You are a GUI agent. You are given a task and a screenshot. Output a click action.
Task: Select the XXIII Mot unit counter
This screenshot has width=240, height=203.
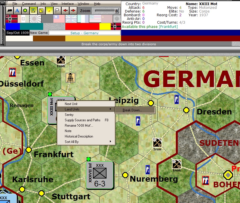(52, 110)
